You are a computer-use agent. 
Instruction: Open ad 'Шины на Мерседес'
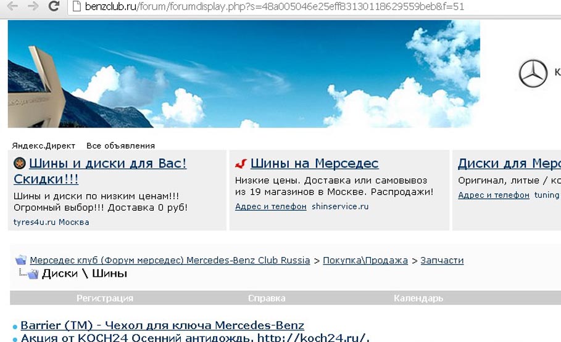tap(315, 163)
